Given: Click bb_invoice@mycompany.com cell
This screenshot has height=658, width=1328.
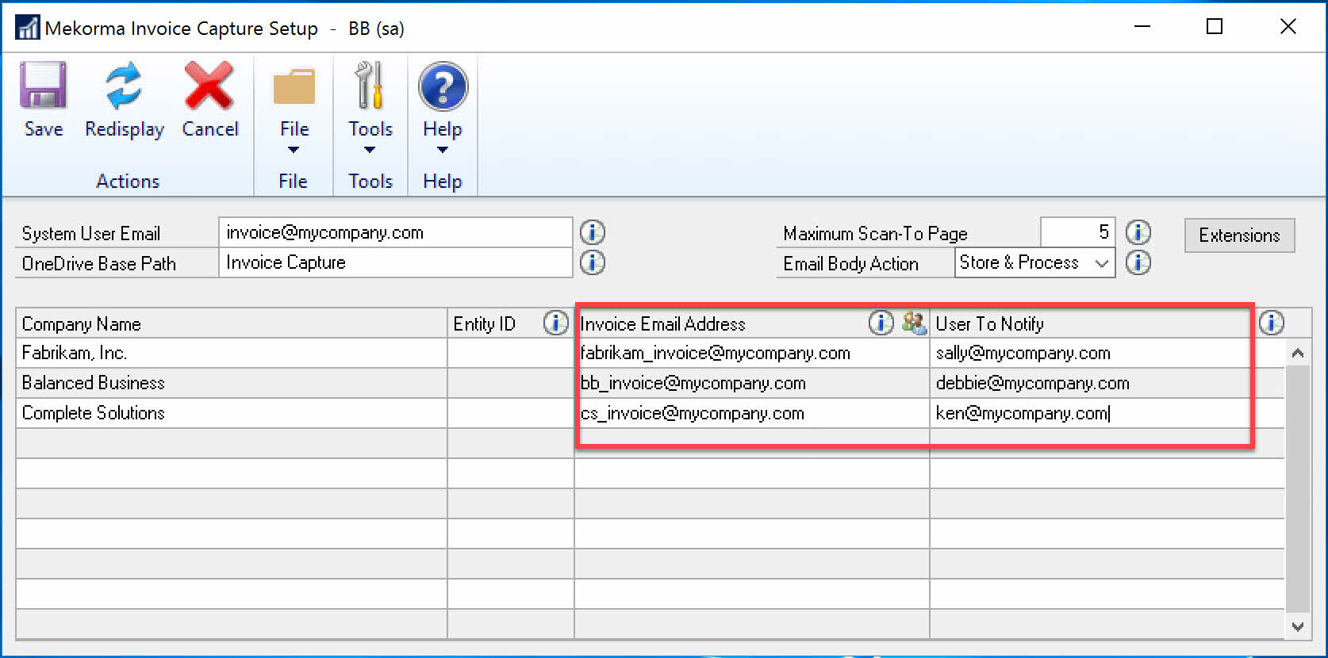Looking at the screenshot, I should [x=752, y=383].
